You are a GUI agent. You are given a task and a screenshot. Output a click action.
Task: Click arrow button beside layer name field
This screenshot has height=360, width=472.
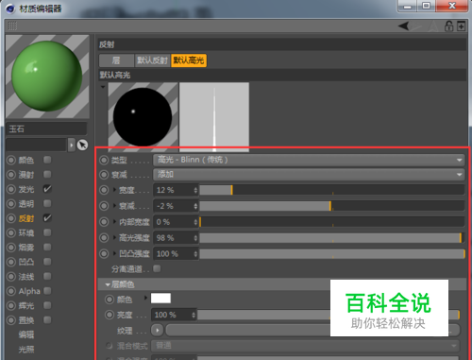(72, 145)
